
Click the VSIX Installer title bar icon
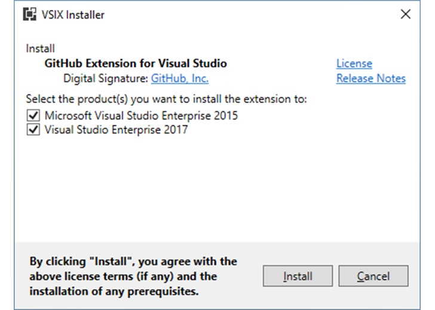(x=30, y=14)
